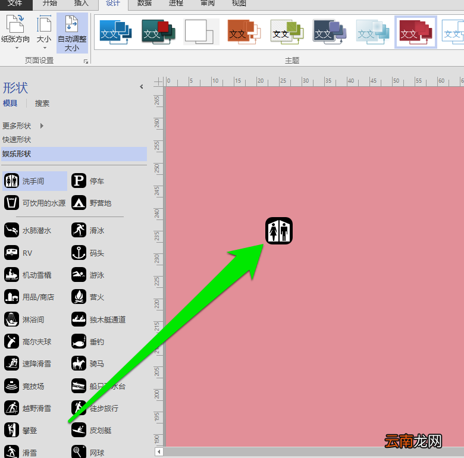Switch to the 开始 ribbon tab
The height and width of the screenshot is (458, 464).
tap(50, 3)
